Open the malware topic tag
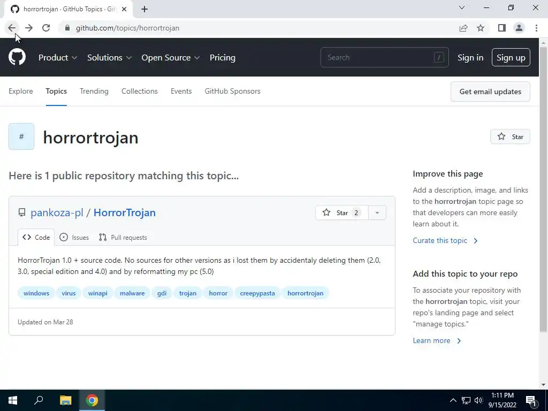 pyautogui.click(x=132, y=293)
